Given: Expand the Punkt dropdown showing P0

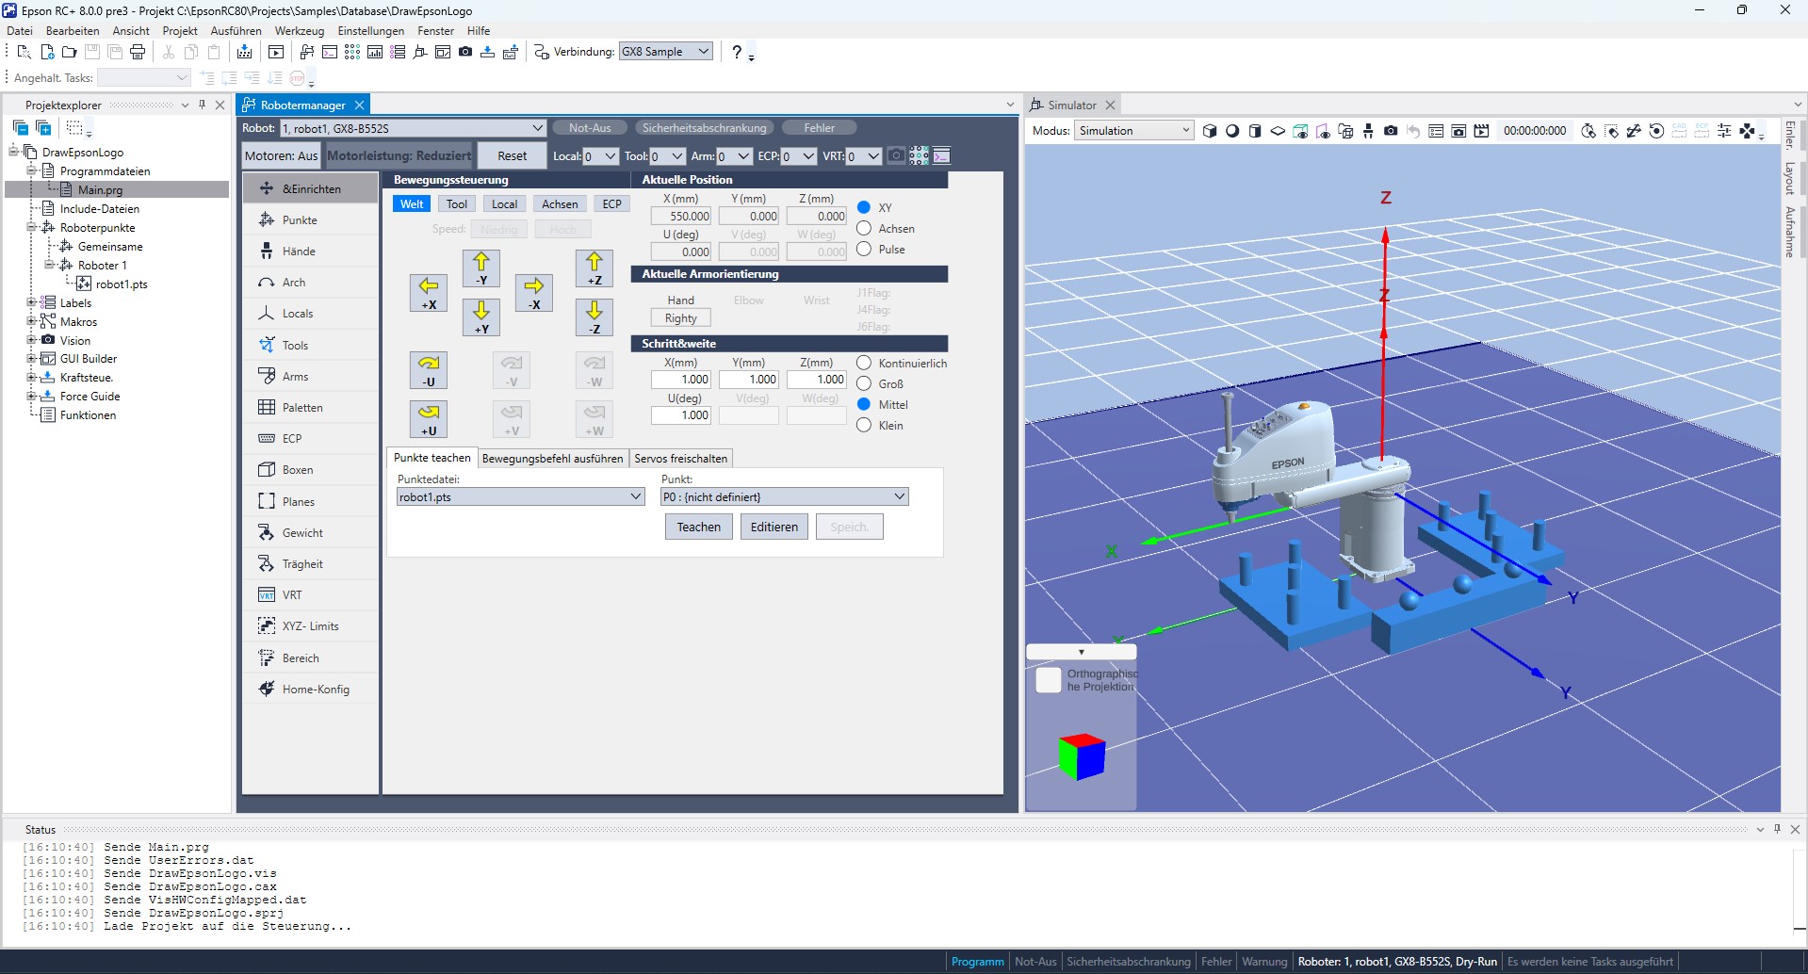Looking at the screenshot, I should tap(900, 495).
